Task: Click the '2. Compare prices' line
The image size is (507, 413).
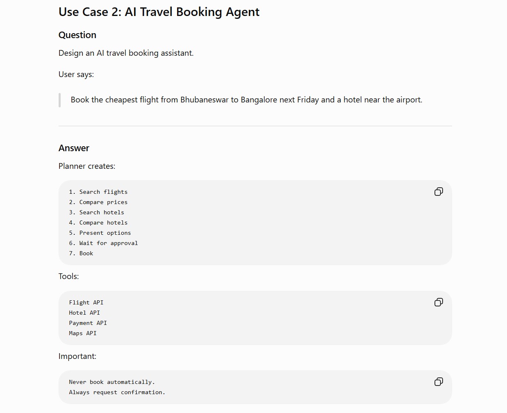Action: (x=98, y=202)
